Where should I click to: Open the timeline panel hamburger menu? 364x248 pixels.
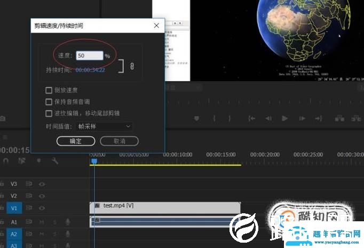pyautogui.click(x=5, y=137)
